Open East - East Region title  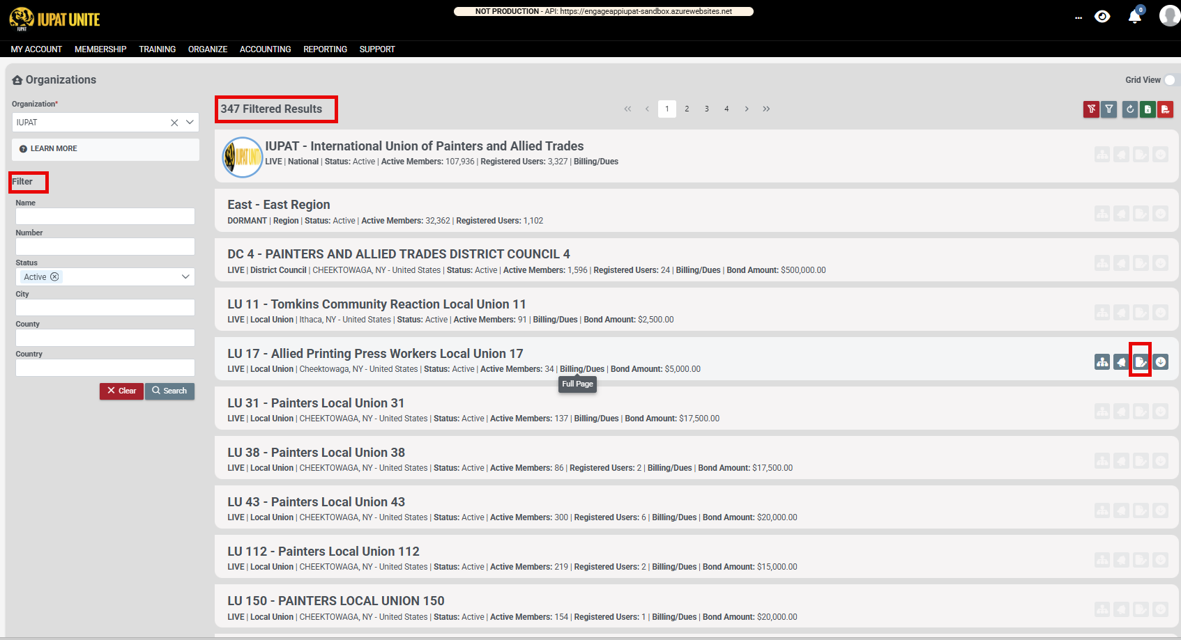pos(279,205)
